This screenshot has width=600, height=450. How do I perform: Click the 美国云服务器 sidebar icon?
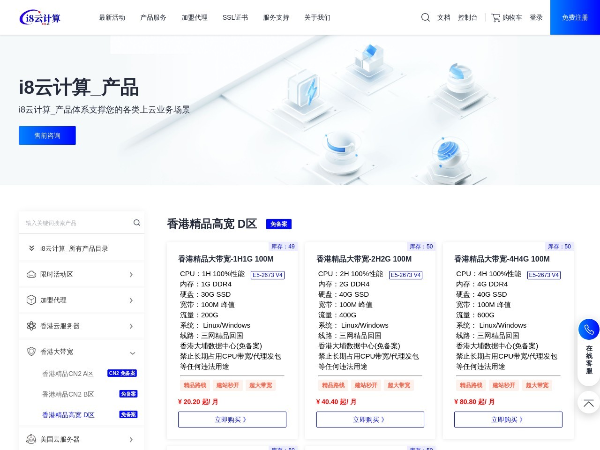tap(31, 439)
